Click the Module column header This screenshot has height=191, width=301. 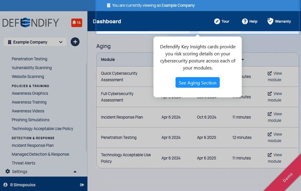[x=108, y=59]
